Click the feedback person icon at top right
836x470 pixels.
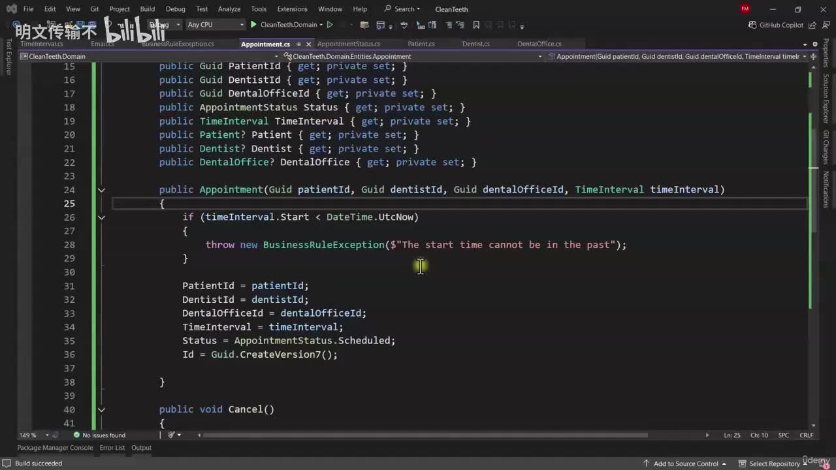pyautogui.click(x=826, y=25)
